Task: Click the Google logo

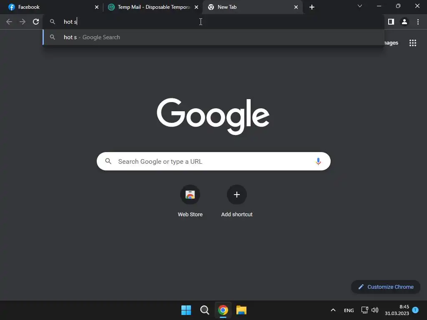Action: point(213,117)
